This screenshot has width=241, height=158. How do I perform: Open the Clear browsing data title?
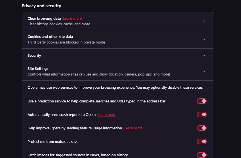[44, 19]
